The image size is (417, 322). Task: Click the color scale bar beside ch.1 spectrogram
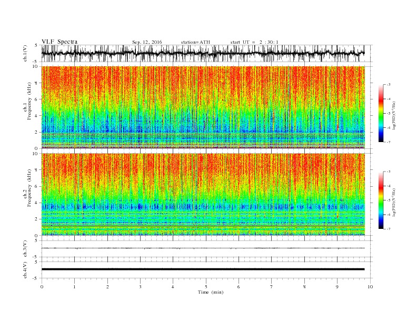tap(381, 113)
